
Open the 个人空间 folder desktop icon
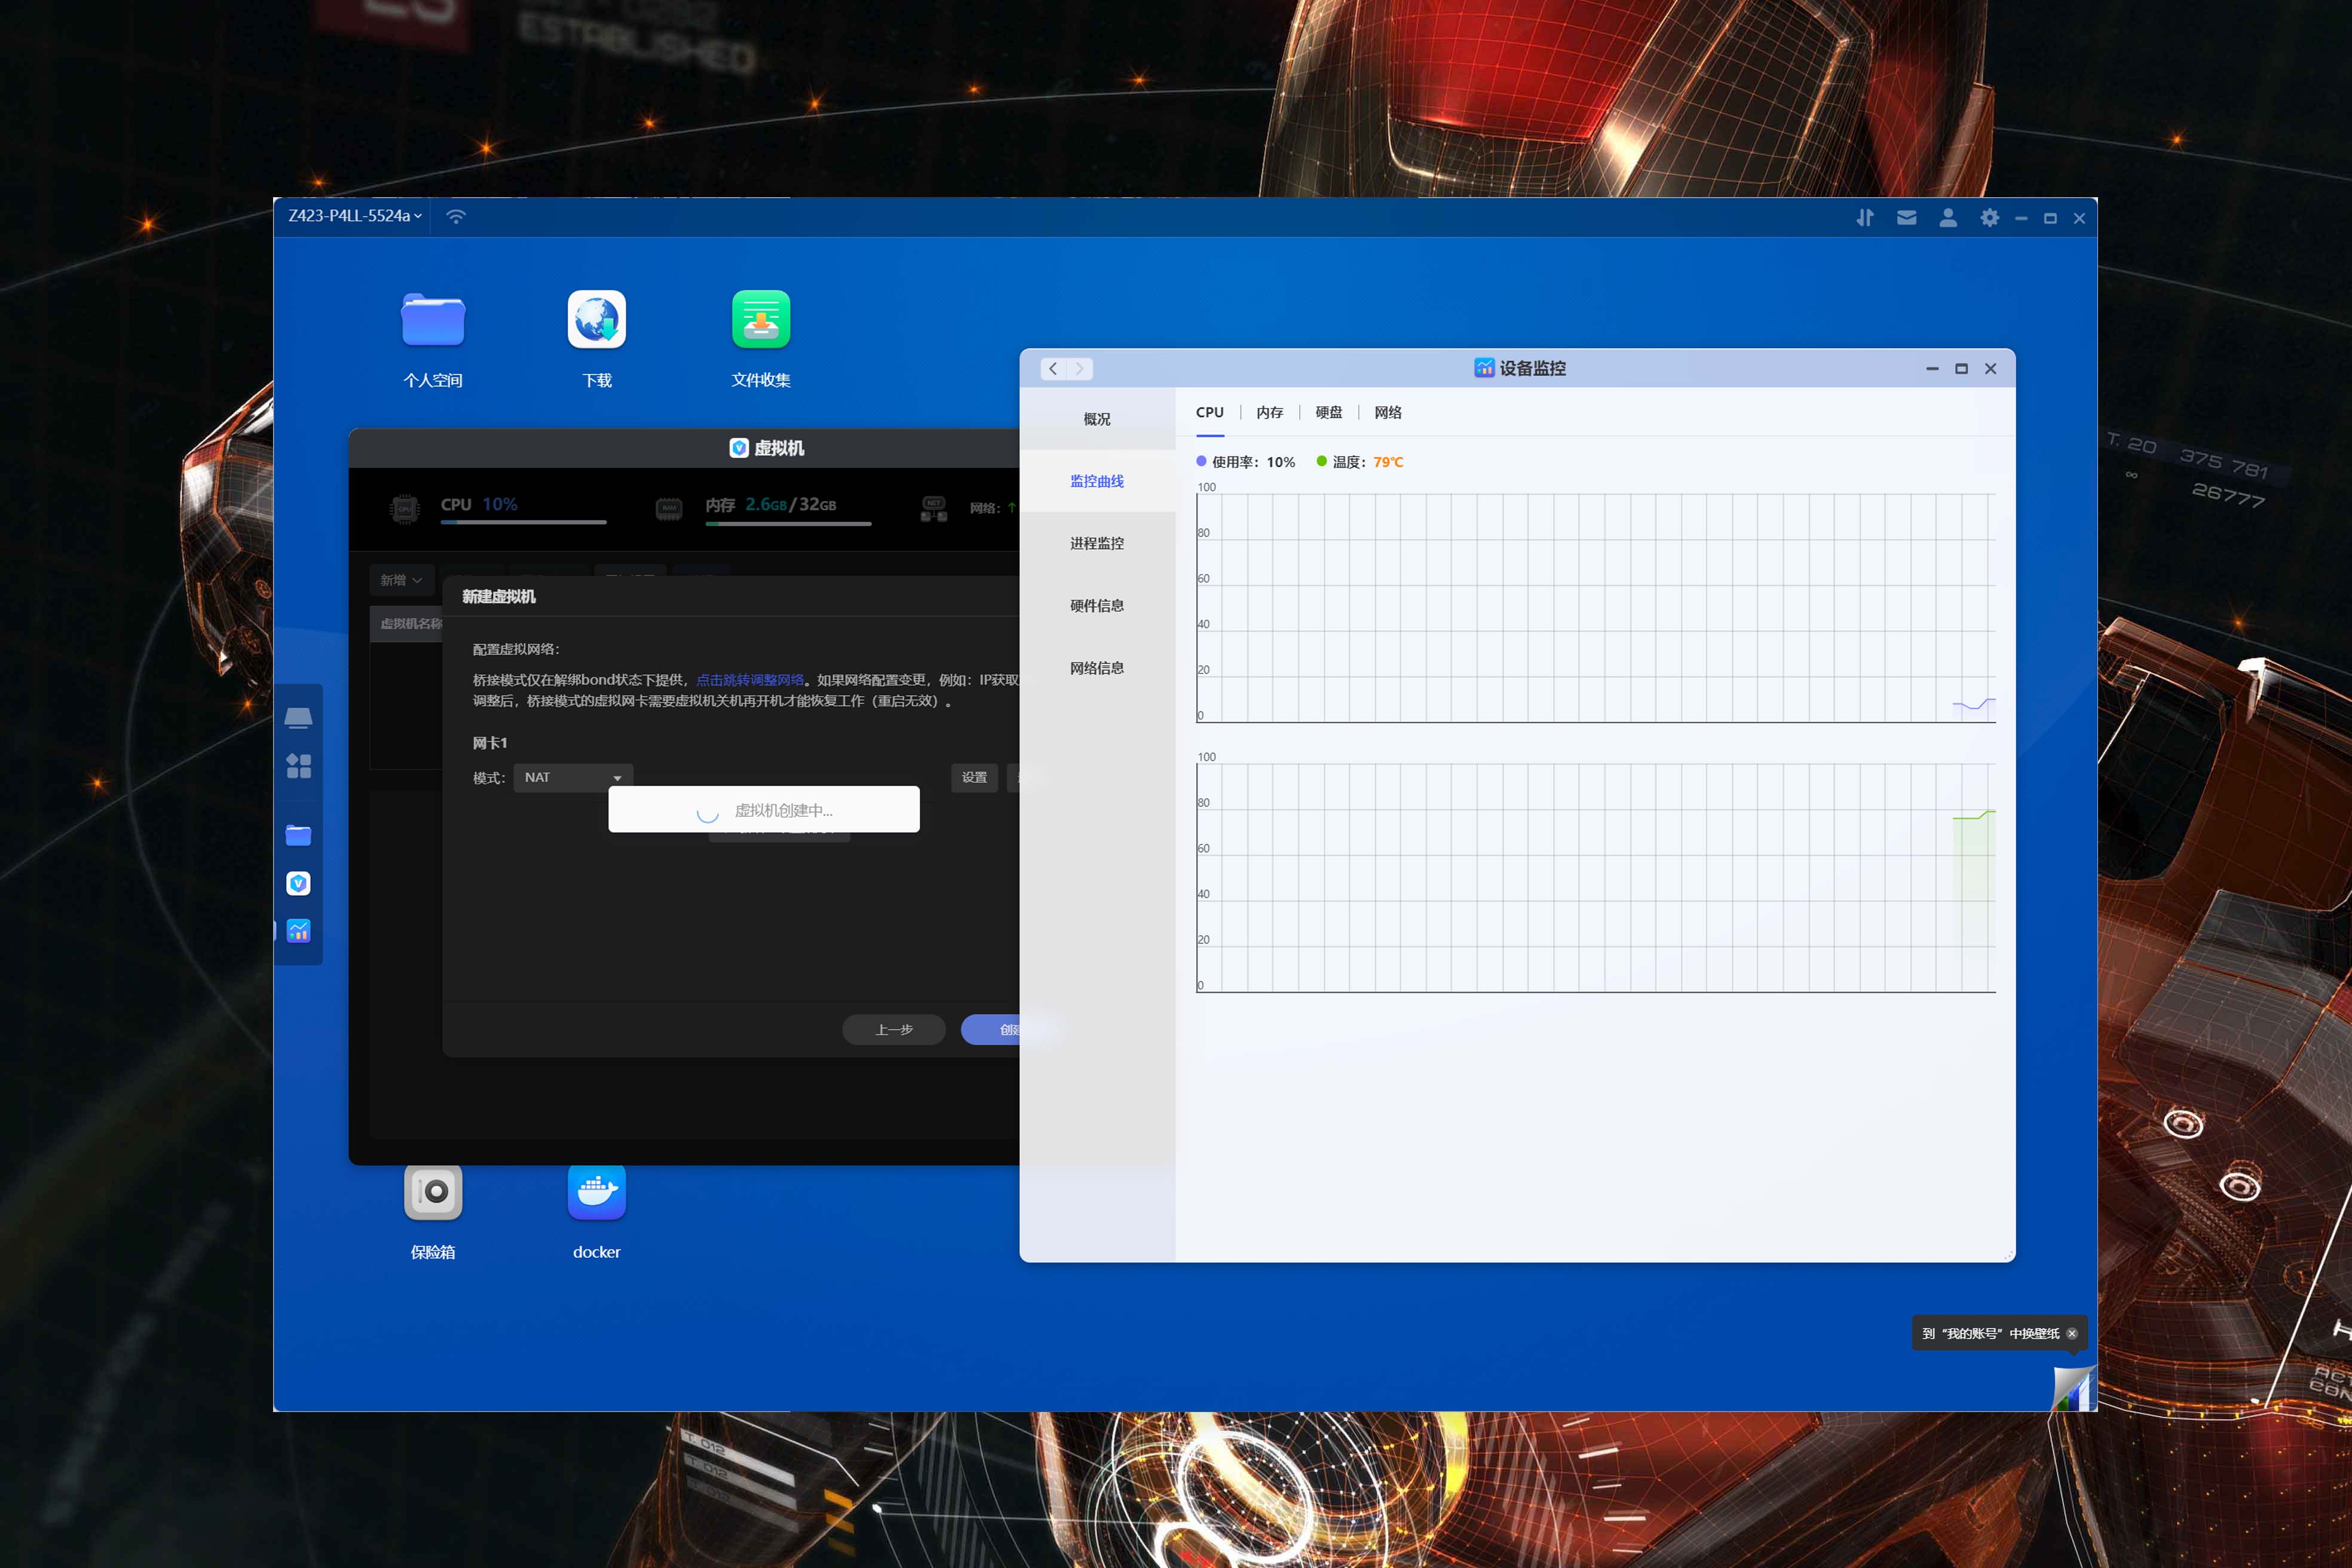[433, 320]
